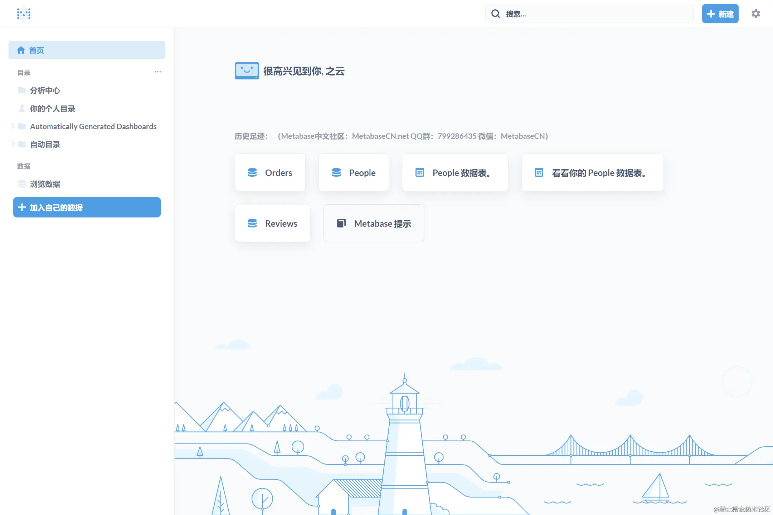Expand the Automatically Generated Dashboards folder

point(13,126)
